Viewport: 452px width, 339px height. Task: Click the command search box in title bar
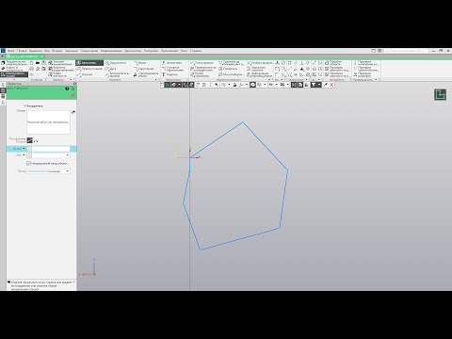pyautogui.click(x=406, y=51)
